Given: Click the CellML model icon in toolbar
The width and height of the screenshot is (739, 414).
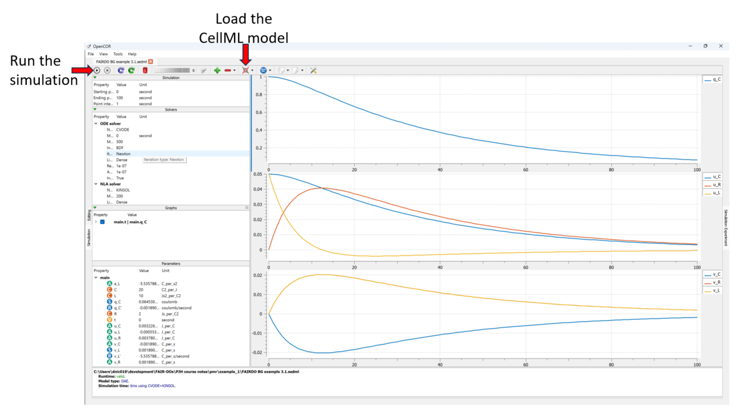Looking at the screenshot, I should click(x=245, y=70).
